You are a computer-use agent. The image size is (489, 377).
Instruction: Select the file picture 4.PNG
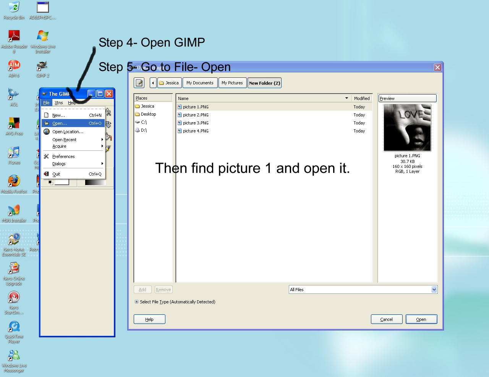coord(274,131)
